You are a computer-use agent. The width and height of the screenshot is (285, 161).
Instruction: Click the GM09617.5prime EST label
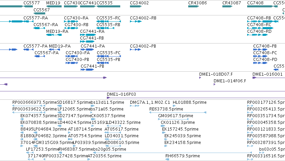click(x=175, y=116)
